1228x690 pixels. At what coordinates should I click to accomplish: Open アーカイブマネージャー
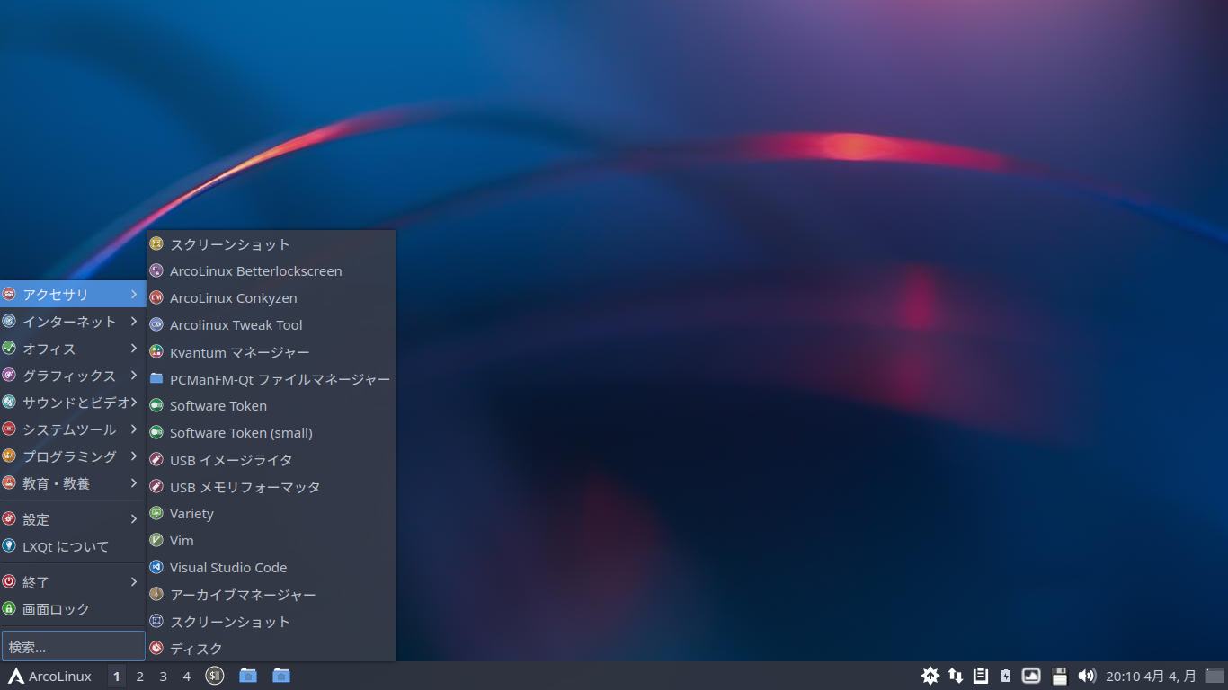pos(271,594)
